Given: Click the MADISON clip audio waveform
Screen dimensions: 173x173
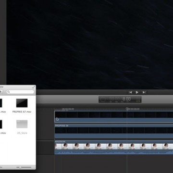Looking at the screenshot, I should click(x=114, y=152).
